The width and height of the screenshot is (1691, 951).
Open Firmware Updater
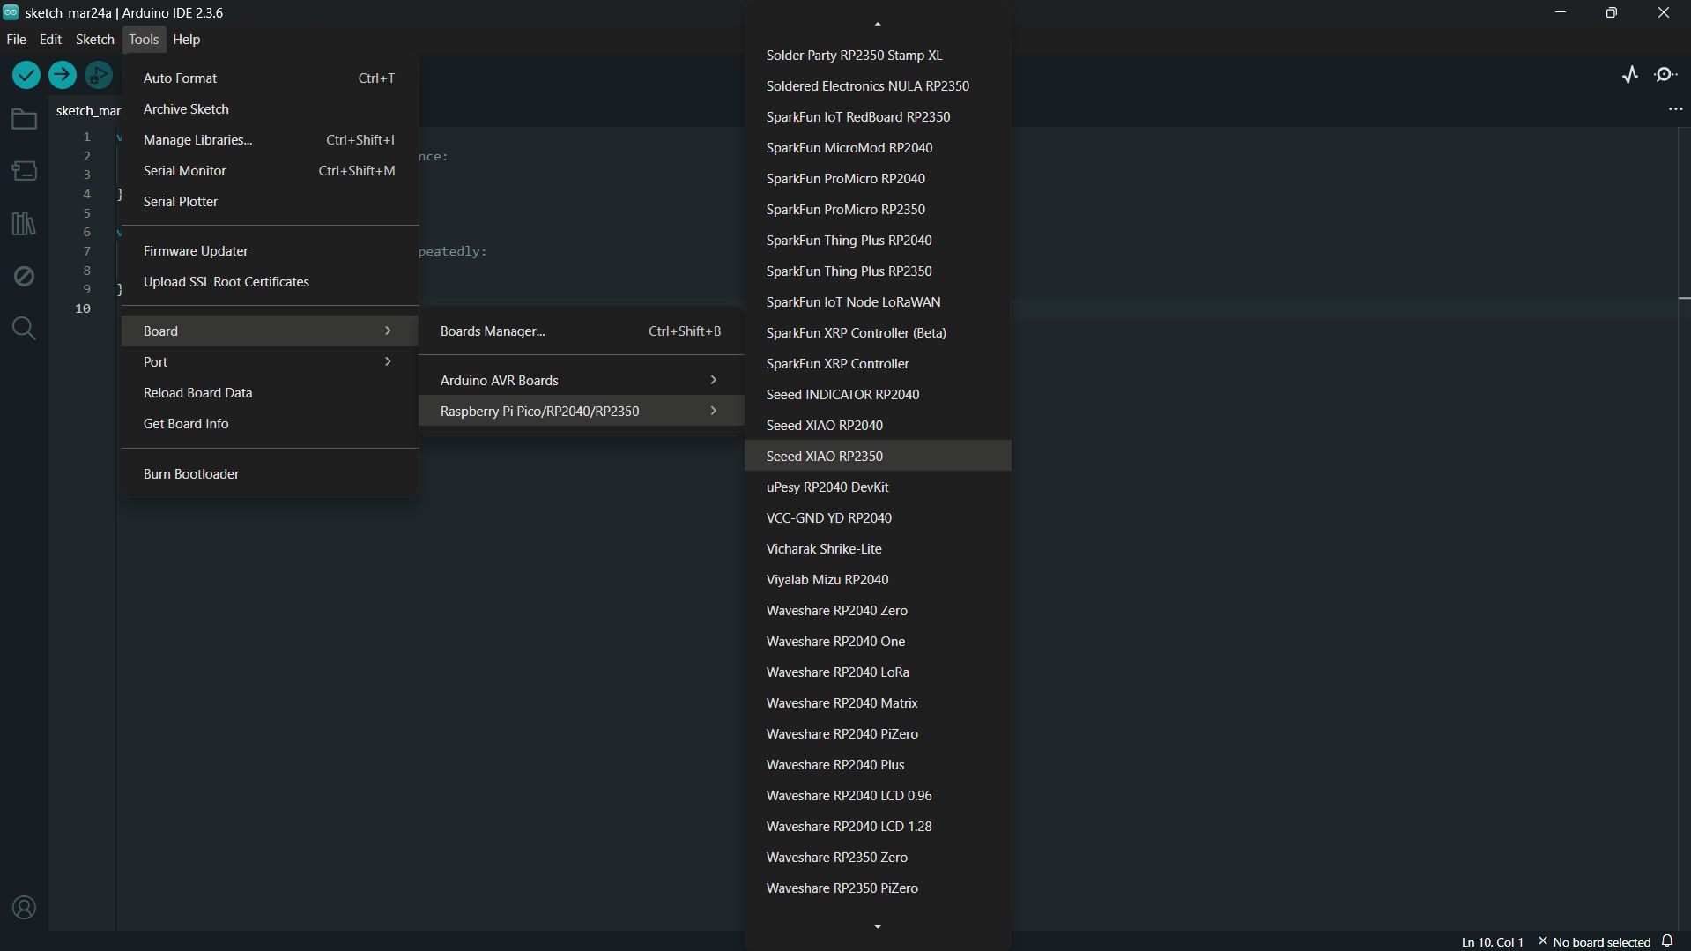[270, 251]
